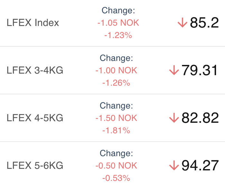Click the LFEX Index price 85.2
This screenshot has width=225, height=188.
(204, 23)
